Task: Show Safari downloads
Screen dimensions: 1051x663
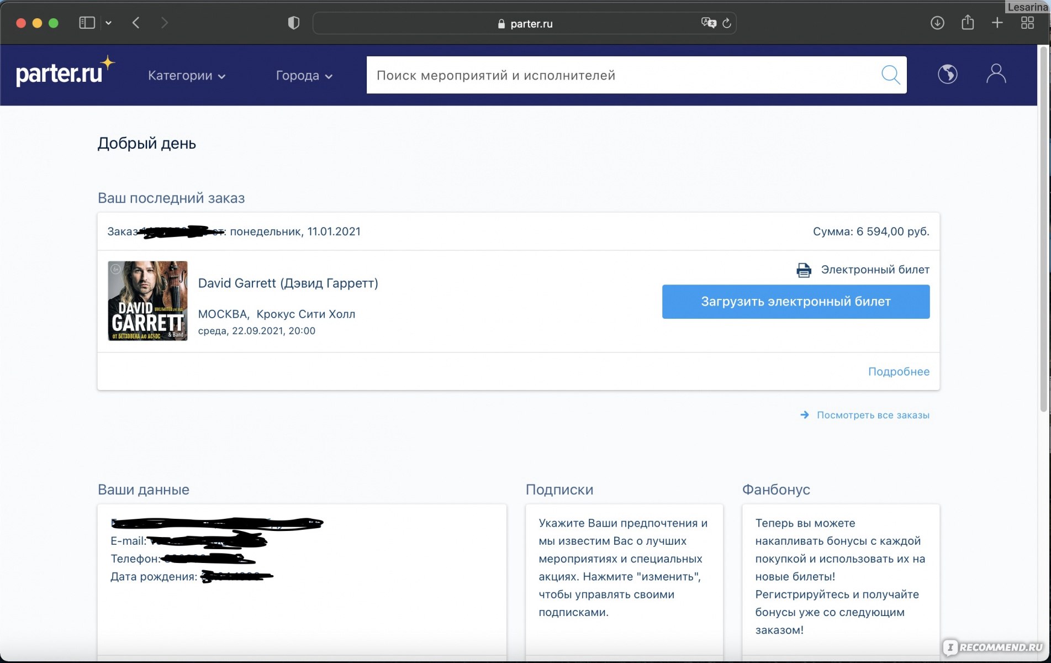Action: (x=937, y=23)
